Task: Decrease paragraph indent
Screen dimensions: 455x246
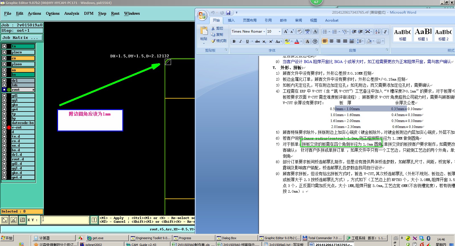Action: click(x=354, y=31)
